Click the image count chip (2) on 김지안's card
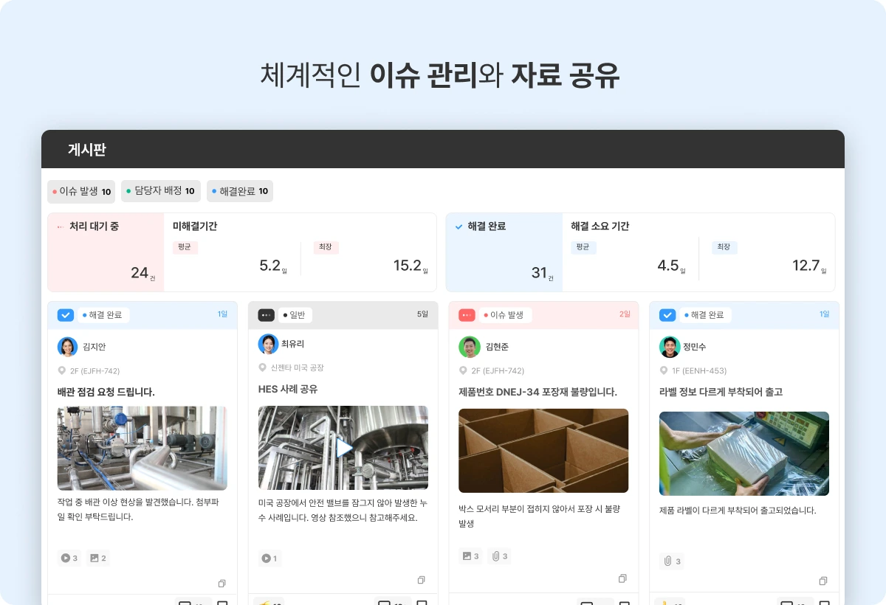The width and height of the screenshot is (886, 605). point(98,559)
